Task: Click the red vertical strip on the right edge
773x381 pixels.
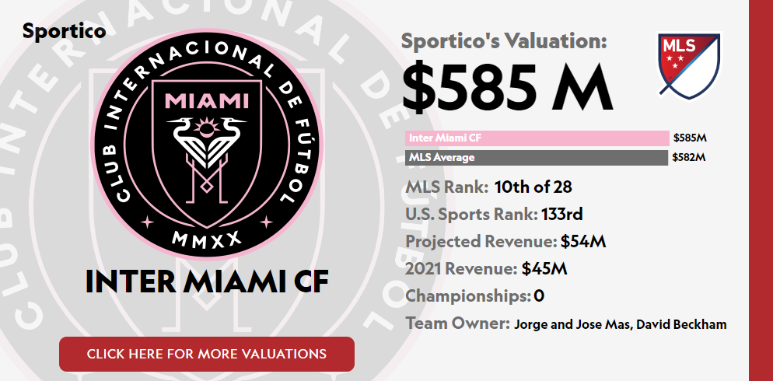Action: 761,190
